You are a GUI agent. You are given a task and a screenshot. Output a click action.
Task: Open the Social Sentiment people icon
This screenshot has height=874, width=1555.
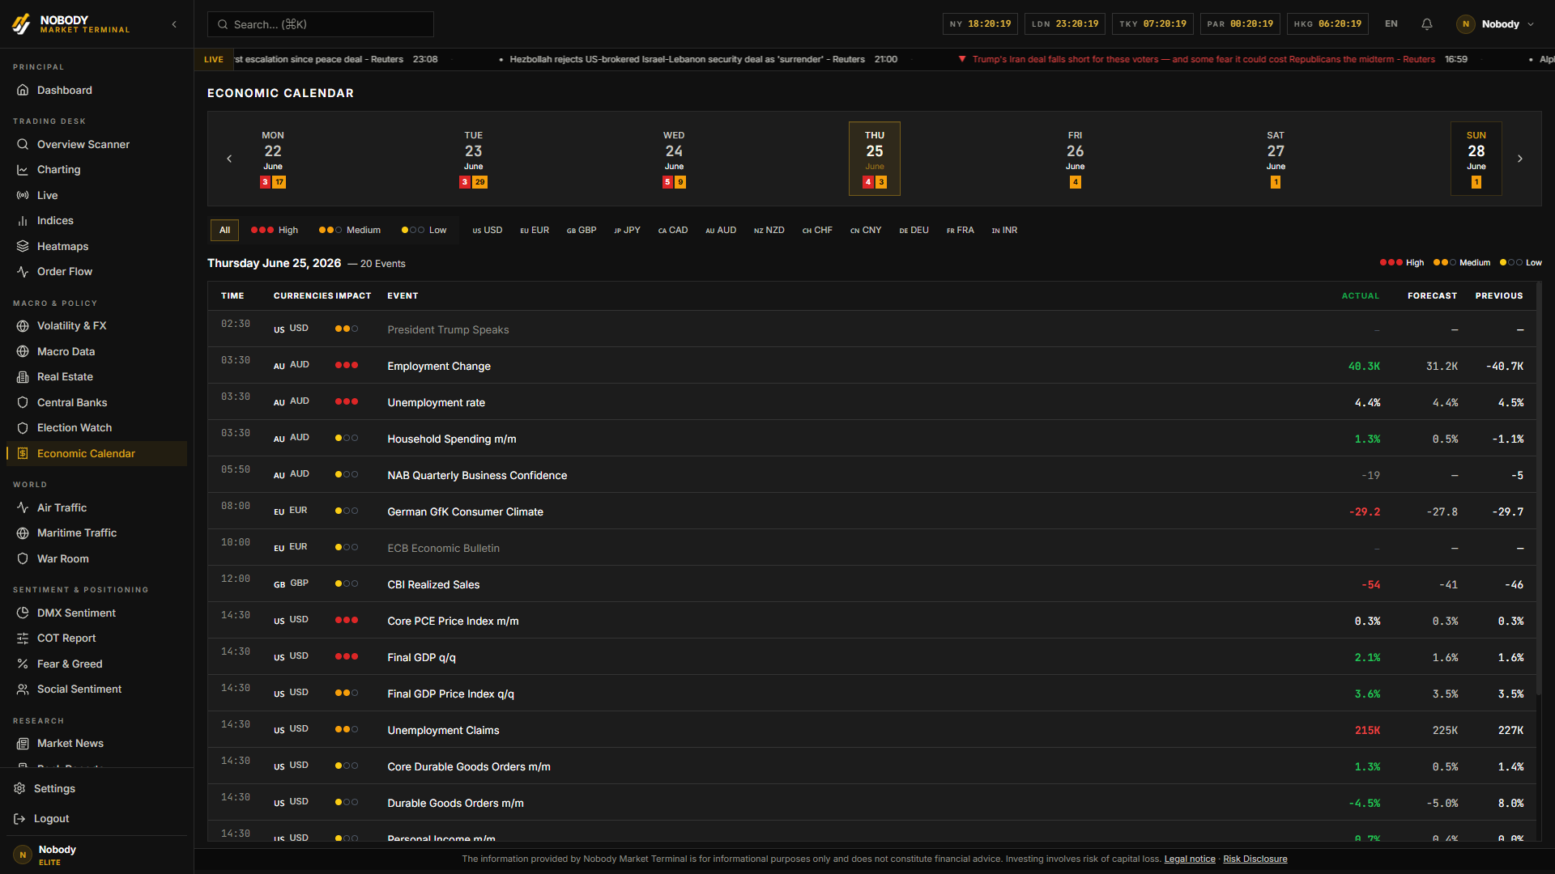coord(23,689)
